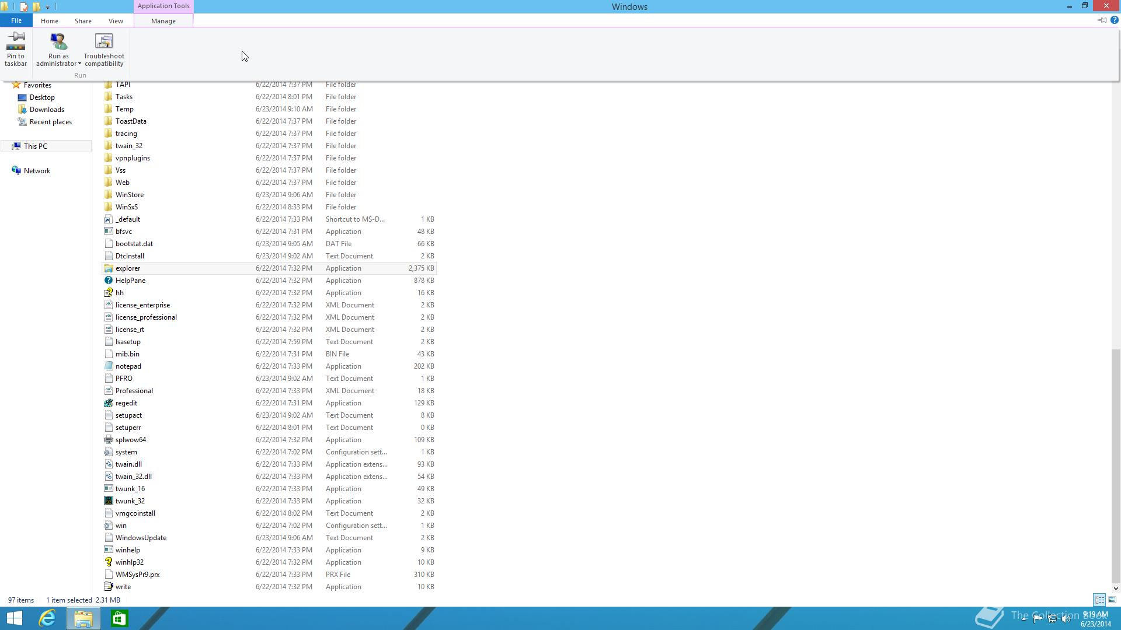Select file named WMSysPr9.prx
This screenshot has width=1121, height=630.
point(137,575)
